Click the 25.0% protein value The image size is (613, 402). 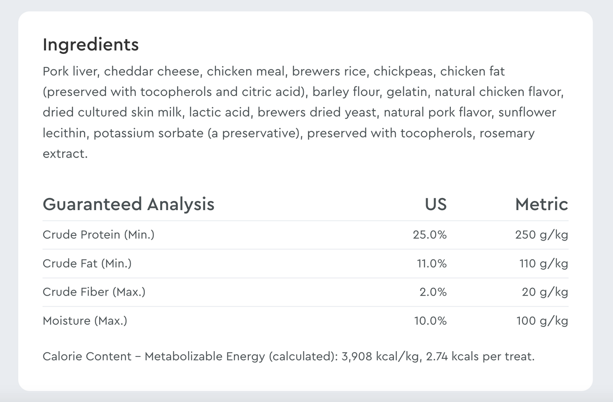coord(430,235)
